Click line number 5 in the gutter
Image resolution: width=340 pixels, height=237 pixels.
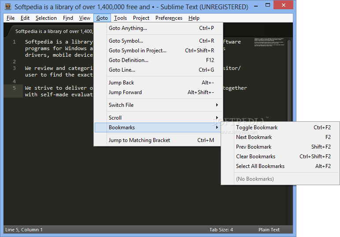coord(14,88)
